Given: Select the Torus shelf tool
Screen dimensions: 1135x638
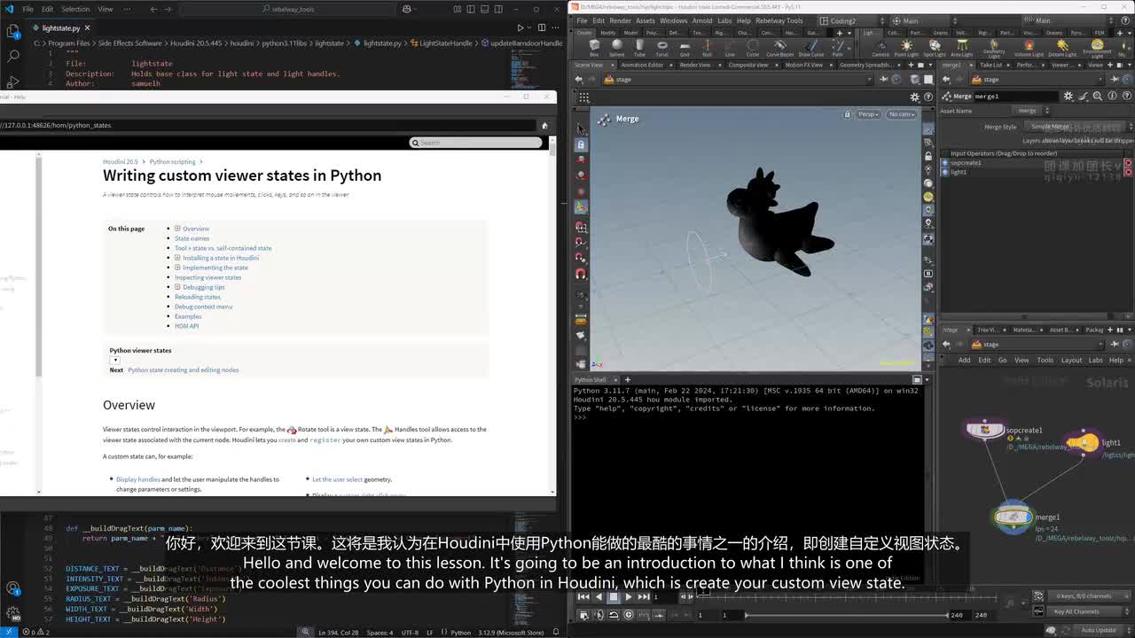Looking at the screenshot, I should pyautogui.click(x=661, y=47).
